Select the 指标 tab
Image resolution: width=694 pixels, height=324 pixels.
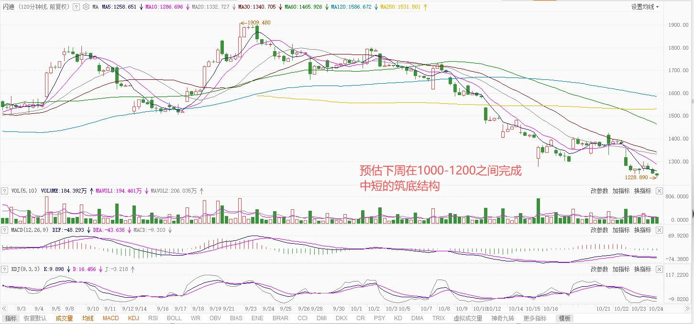coord(11,318)
